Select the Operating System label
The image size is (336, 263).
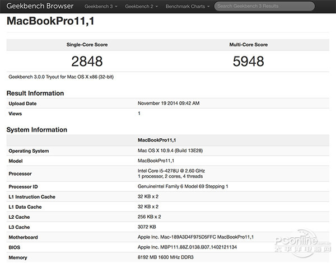pyautogui.click(x=29, y=151)
